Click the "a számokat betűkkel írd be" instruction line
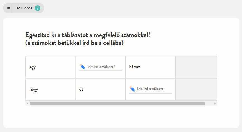Image resolution: width=242 pixels, height=132 pixels. tap(74, 43)
